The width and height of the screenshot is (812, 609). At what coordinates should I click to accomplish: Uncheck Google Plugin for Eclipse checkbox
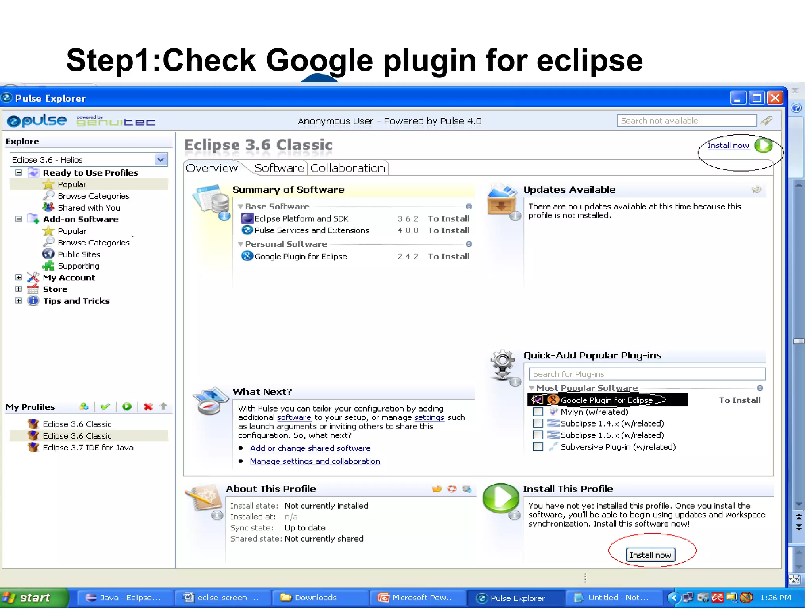coord(538,400)
